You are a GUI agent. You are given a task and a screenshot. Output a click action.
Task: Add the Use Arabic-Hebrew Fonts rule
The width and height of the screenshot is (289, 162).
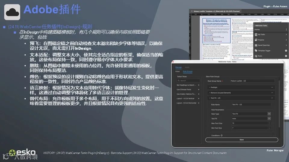(199, 94)
